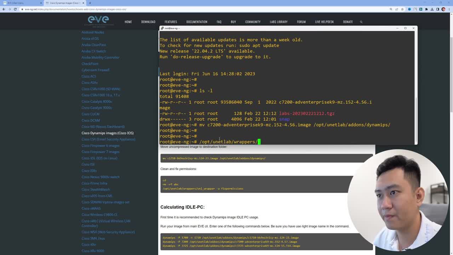
Task: Open the COMMUNITY menu item
Action: point(253,22)
